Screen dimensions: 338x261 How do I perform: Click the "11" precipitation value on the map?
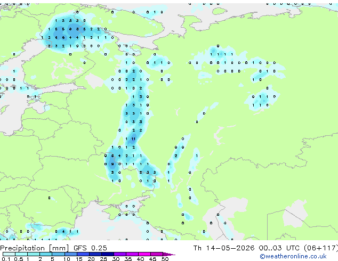(x=133, y=139)
